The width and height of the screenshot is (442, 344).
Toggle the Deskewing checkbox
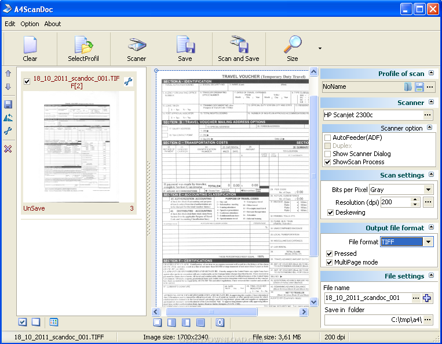click(330, 212)
